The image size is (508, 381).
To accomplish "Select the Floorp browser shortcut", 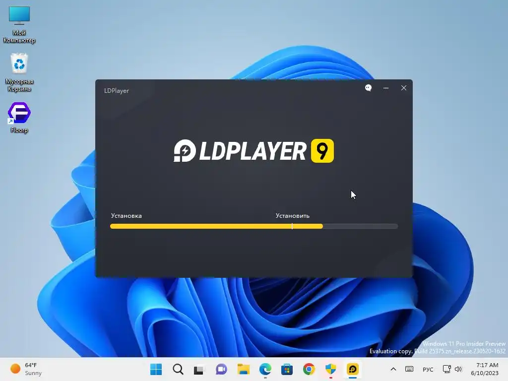I will point(19,118).
